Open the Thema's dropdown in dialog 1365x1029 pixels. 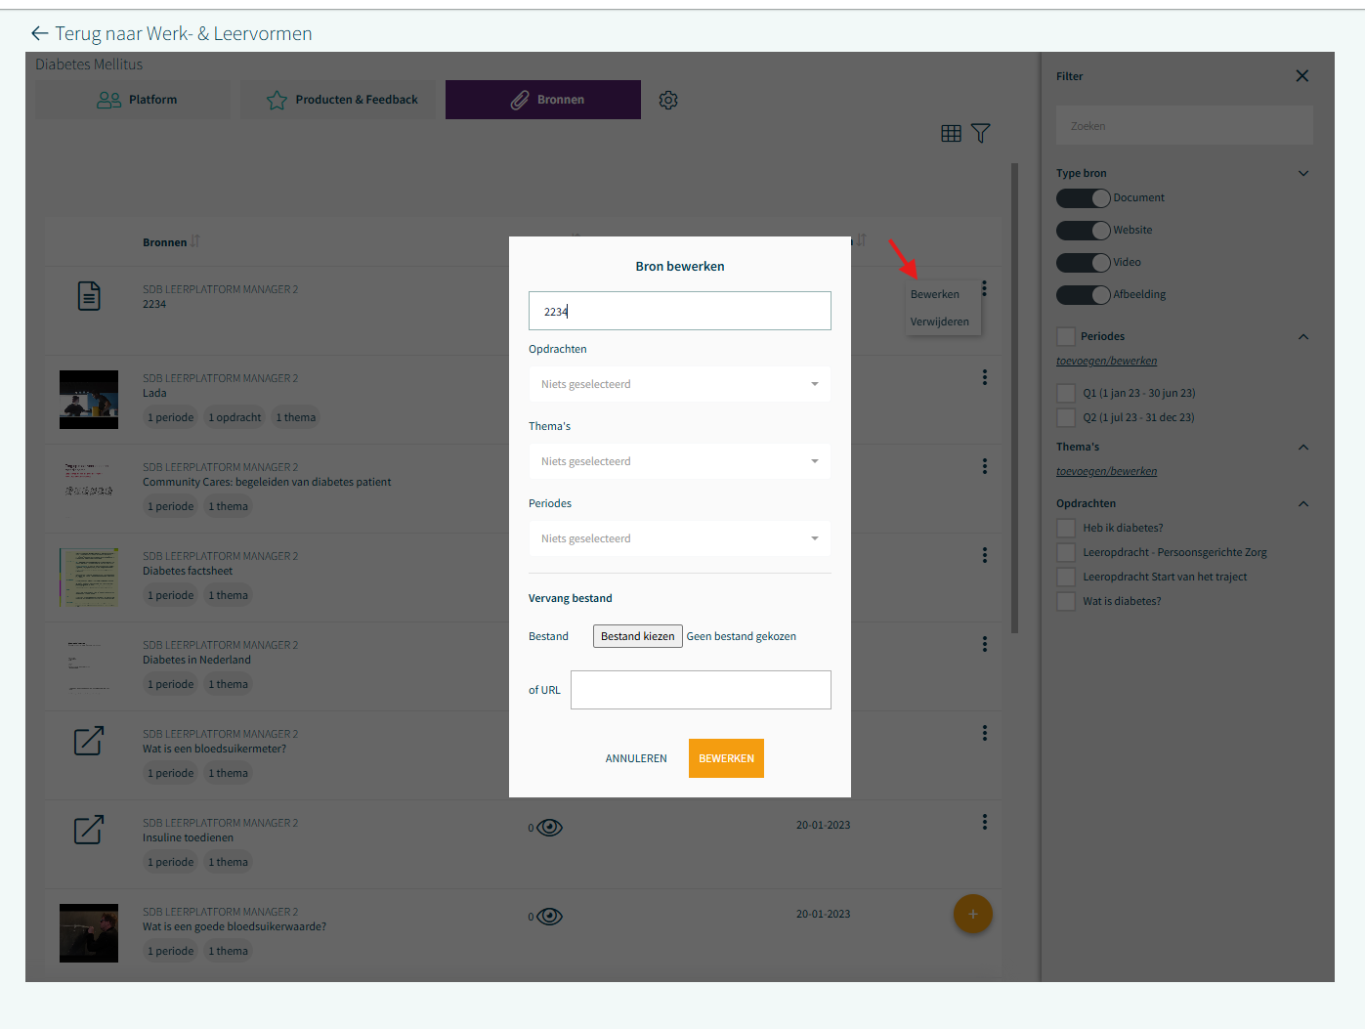click(x=679, y=461)
